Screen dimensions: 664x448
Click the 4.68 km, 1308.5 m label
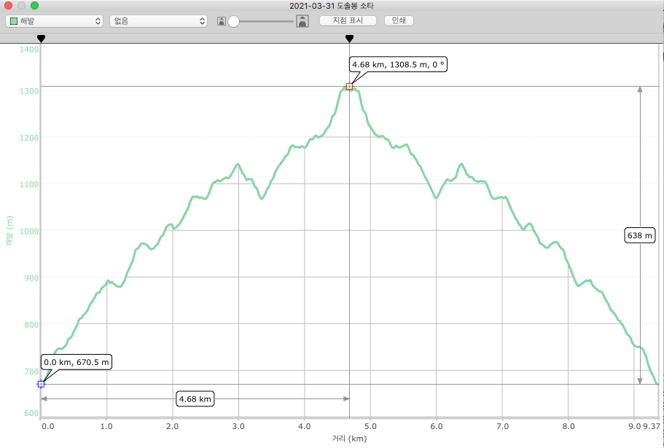tap(398, 65)
